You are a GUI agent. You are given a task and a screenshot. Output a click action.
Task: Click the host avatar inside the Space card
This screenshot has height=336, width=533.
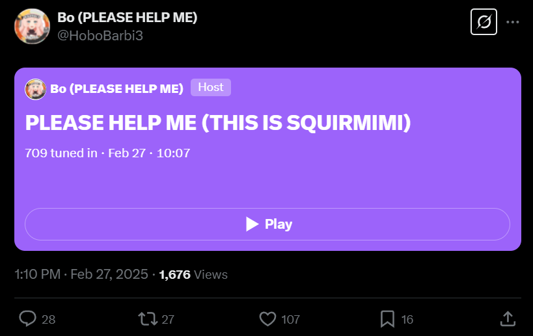point(35,89)
